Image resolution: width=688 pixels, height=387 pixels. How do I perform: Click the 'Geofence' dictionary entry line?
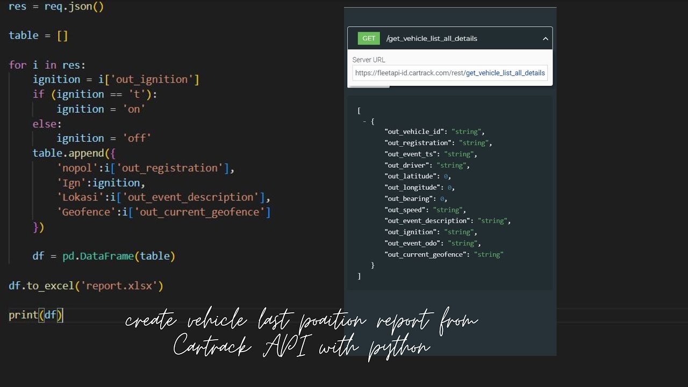(x=163, y=212)
